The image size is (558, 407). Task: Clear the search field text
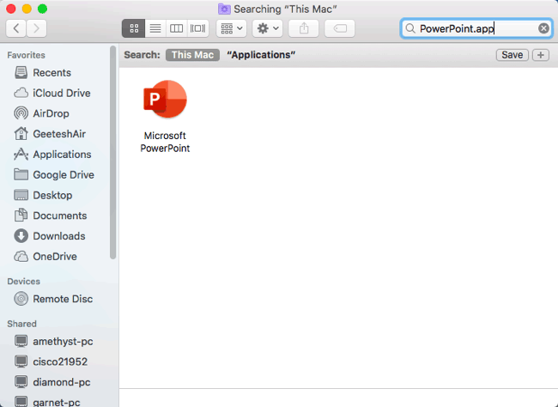[543, 28]
